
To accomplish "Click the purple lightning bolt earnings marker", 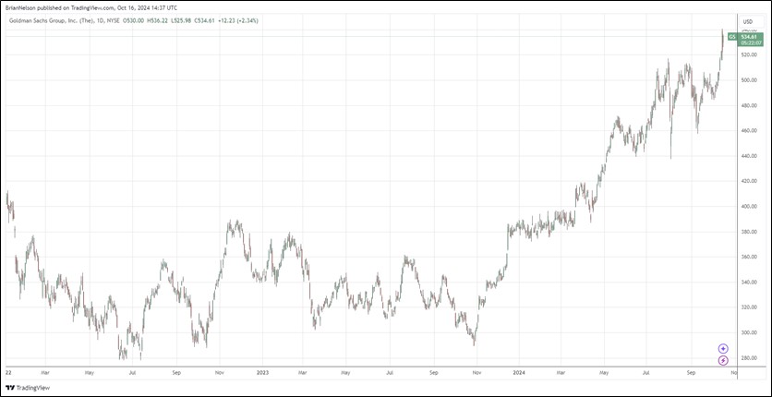I will 723,360.
